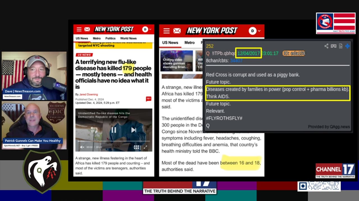
Task: Select US News tab in right Post page
Action: click(x=170, y=42)
